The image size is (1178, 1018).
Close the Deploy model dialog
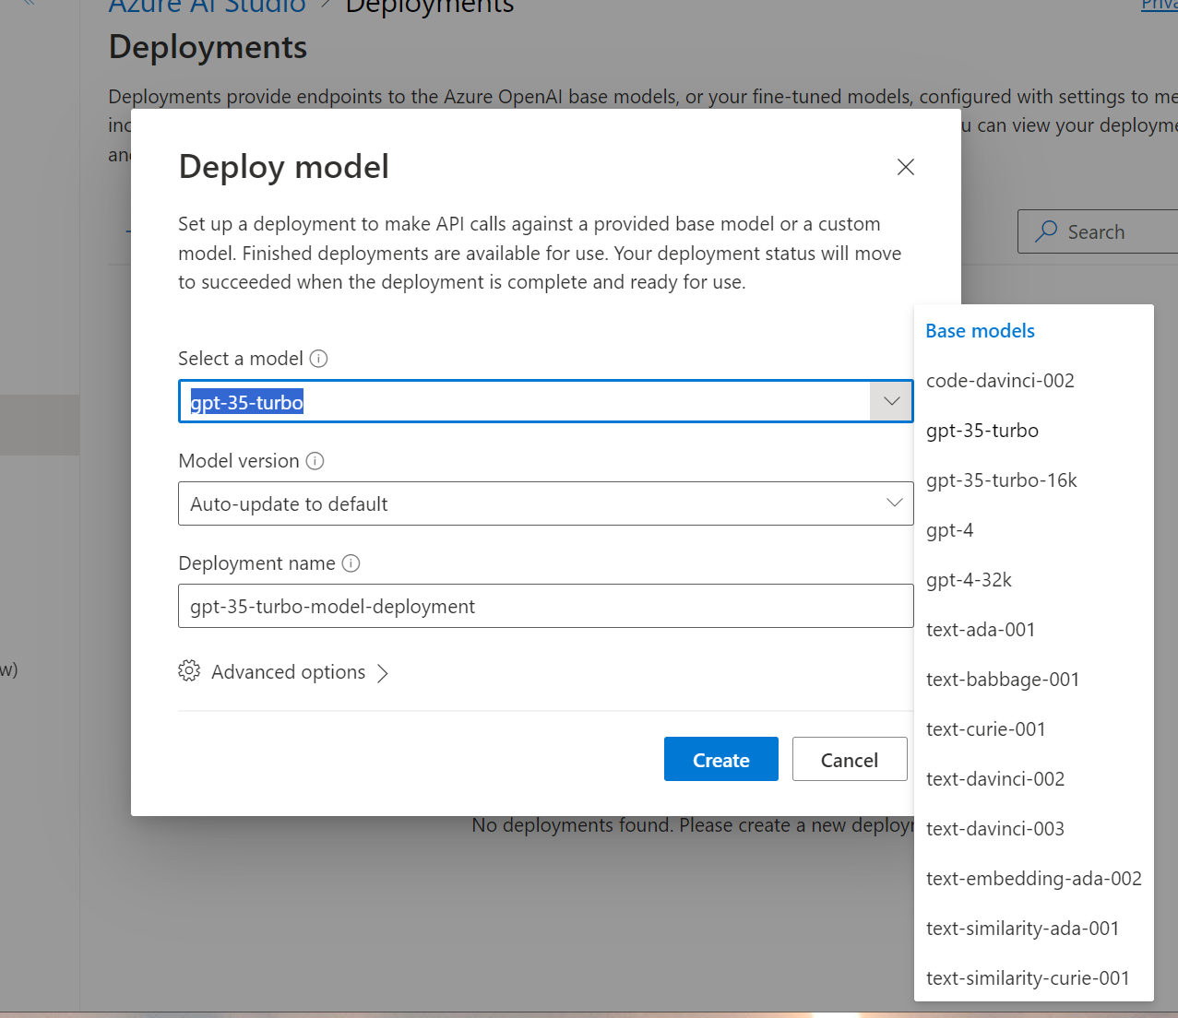click(x=906, y=167)
